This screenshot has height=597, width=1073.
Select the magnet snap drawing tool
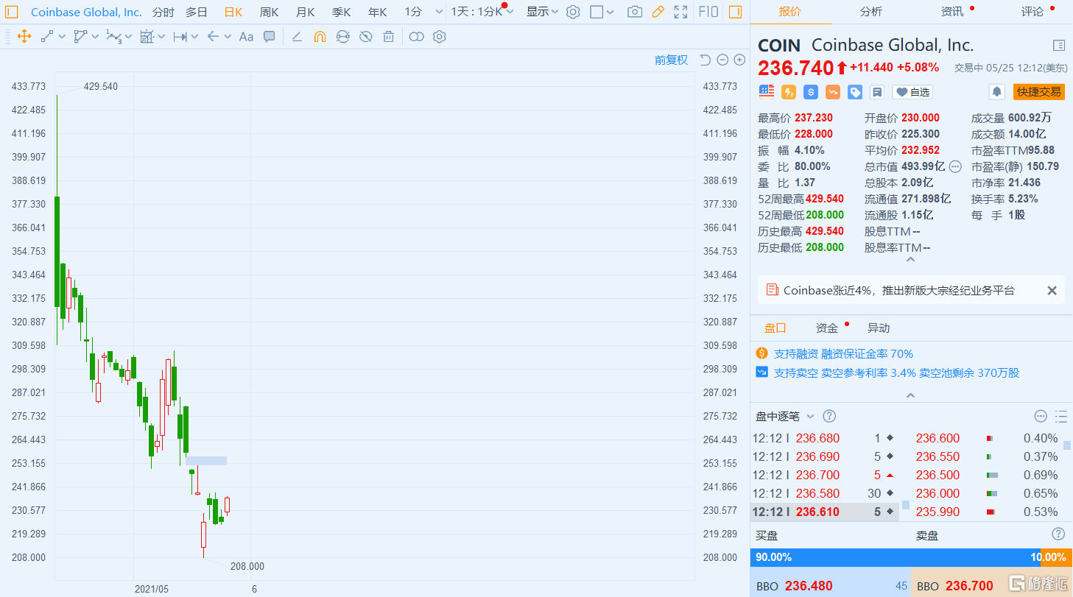(x=320, y=37)
